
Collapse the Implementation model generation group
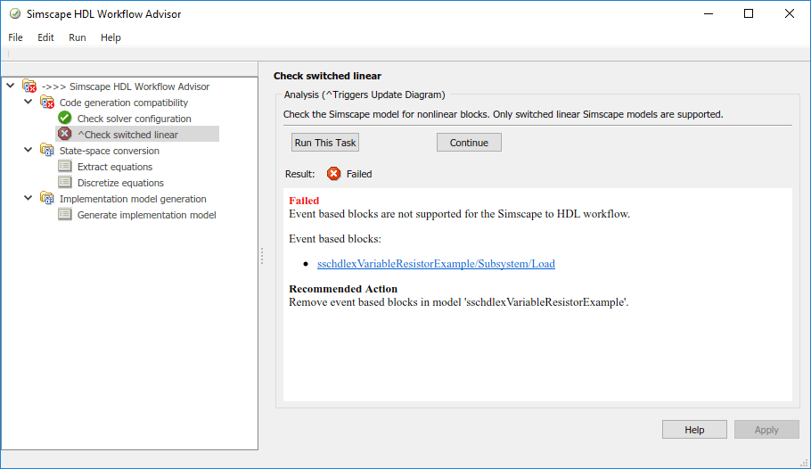[x=29, y=199]
